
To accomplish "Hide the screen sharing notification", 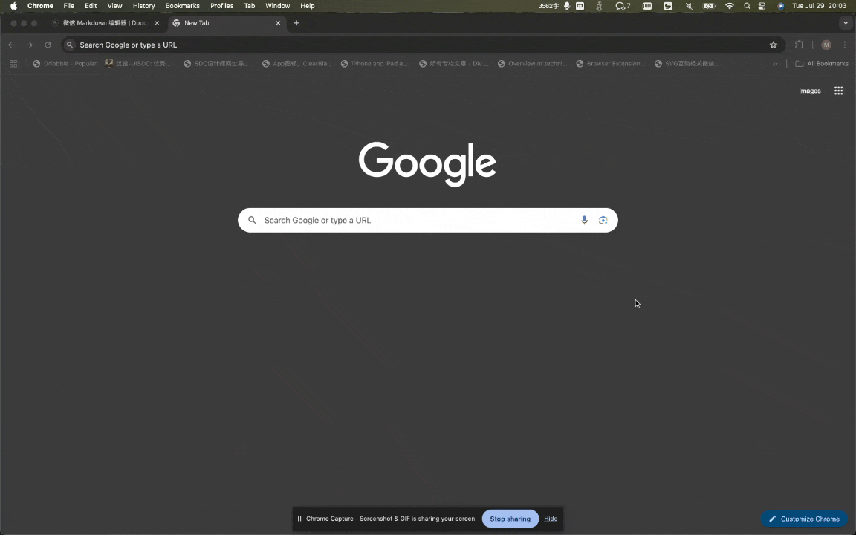I will coord(551,519).
